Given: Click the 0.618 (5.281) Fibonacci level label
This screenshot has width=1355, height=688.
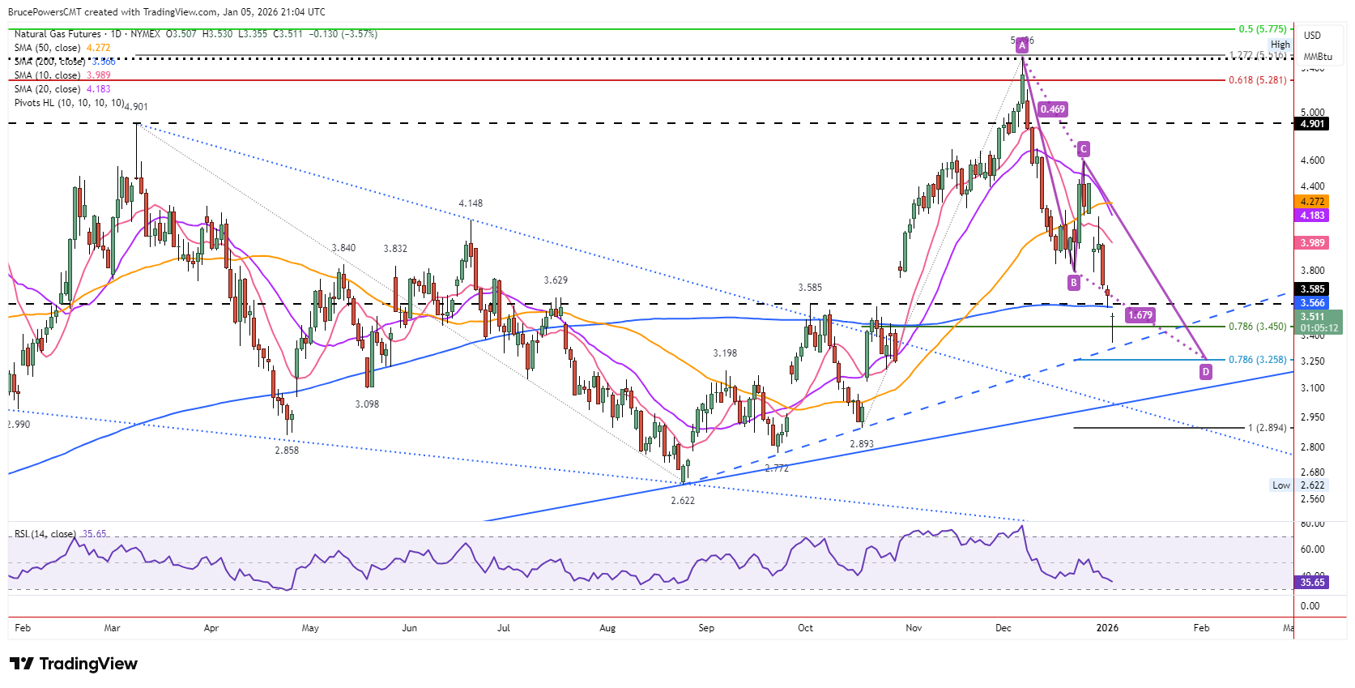Looking at the screenshot, I should [1257, 80].
